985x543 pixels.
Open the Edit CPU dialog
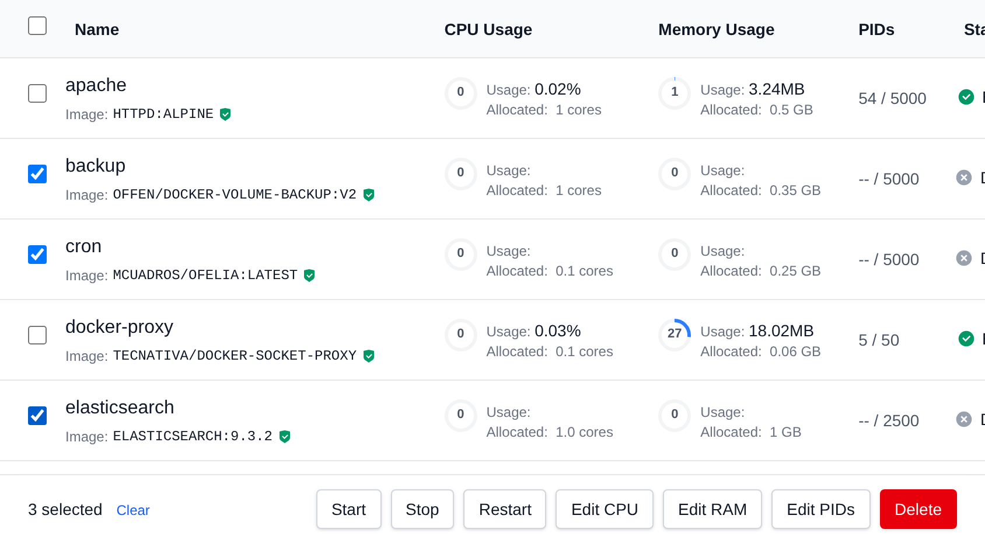coord(605,509)
